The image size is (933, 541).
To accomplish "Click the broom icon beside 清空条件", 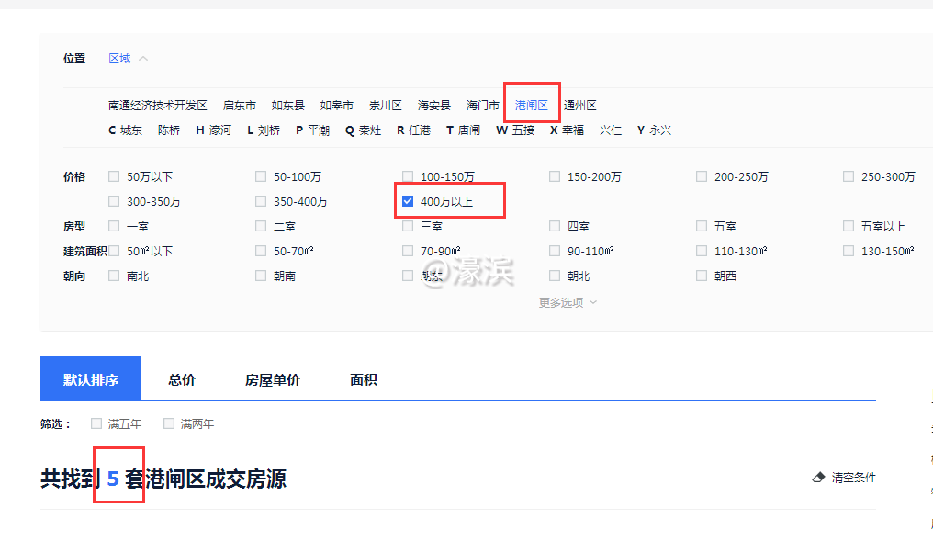I will click(x=817, y=477).
